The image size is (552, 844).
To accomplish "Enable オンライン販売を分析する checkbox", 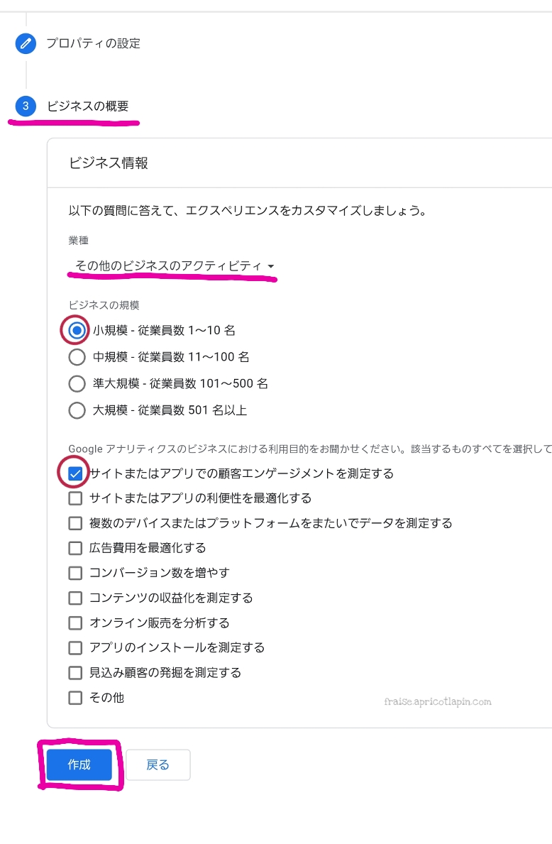I will (75, 623).
